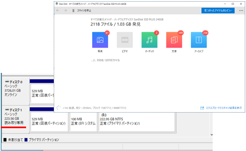The width and height of the screenshot is (246, 151).
Task: Click the scroll down arrow in Disk Management
Action: point(211,135)
